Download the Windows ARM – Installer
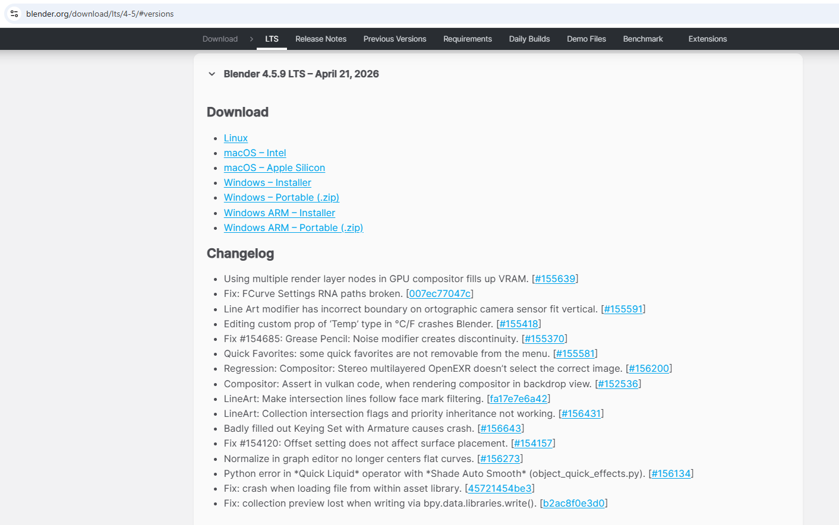 coord(279,213)
